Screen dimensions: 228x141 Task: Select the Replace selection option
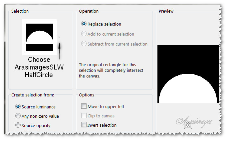[84, 24]
